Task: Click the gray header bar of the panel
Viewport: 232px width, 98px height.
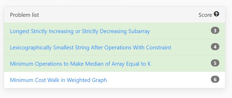Action: [x=115, y=15]
